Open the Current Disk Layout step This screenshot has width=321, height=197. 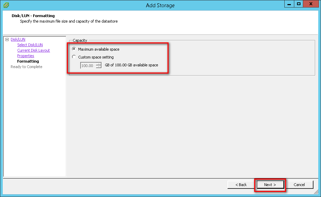(x=34, y=51)
